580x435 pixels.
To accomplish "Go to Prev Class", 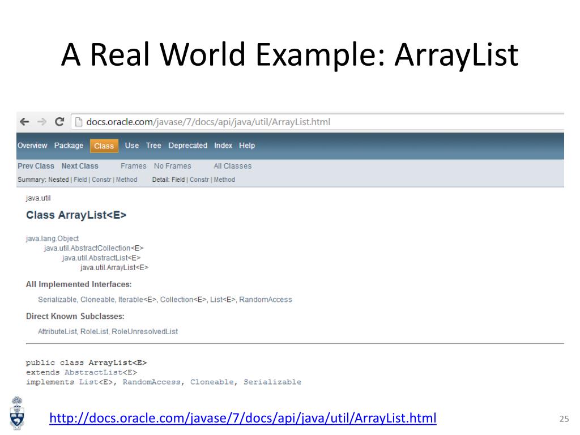I will click(x=36, y=166).
